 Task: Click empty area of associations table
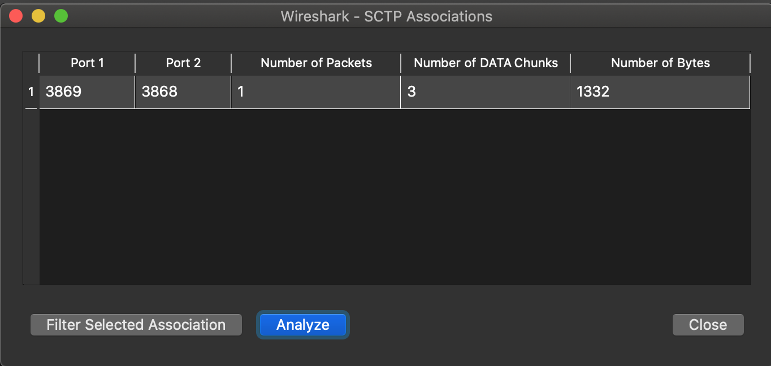click(x=395, y=197)
